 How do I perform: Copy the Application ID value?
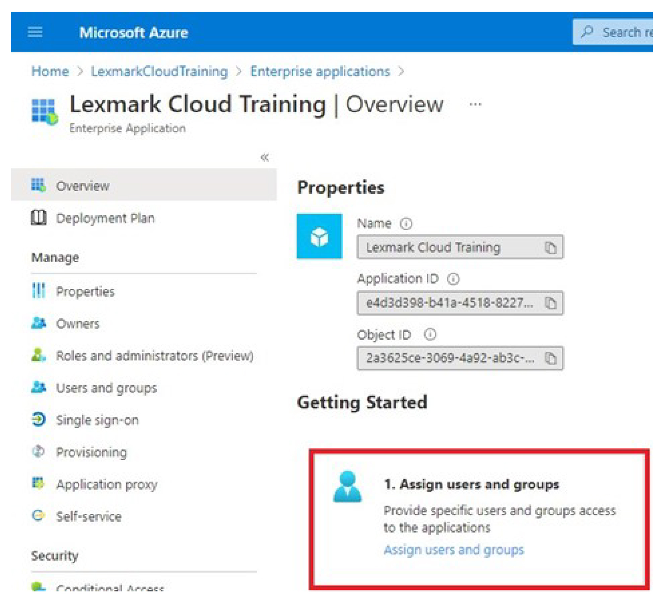coord(552,304)
